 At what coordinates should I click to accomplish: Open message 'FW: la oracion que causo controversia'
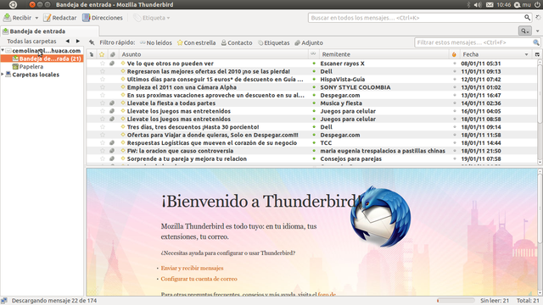pyautogui.click(x=180, y=151)
